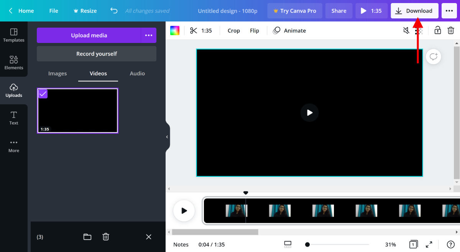
Task: Open the Resize option with crown
Action: pyautogui.click(x=85, y=11)
